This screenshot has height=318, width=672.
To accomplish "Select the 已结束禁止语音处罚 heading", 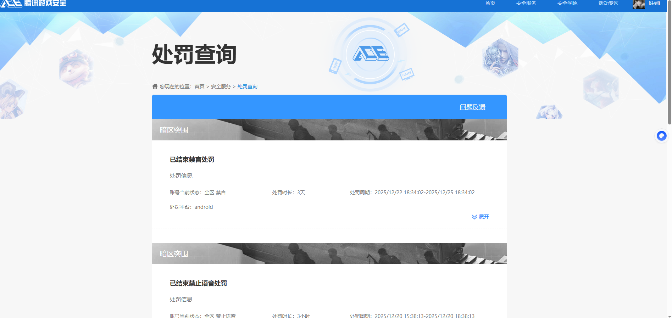I will coord(198,283).
